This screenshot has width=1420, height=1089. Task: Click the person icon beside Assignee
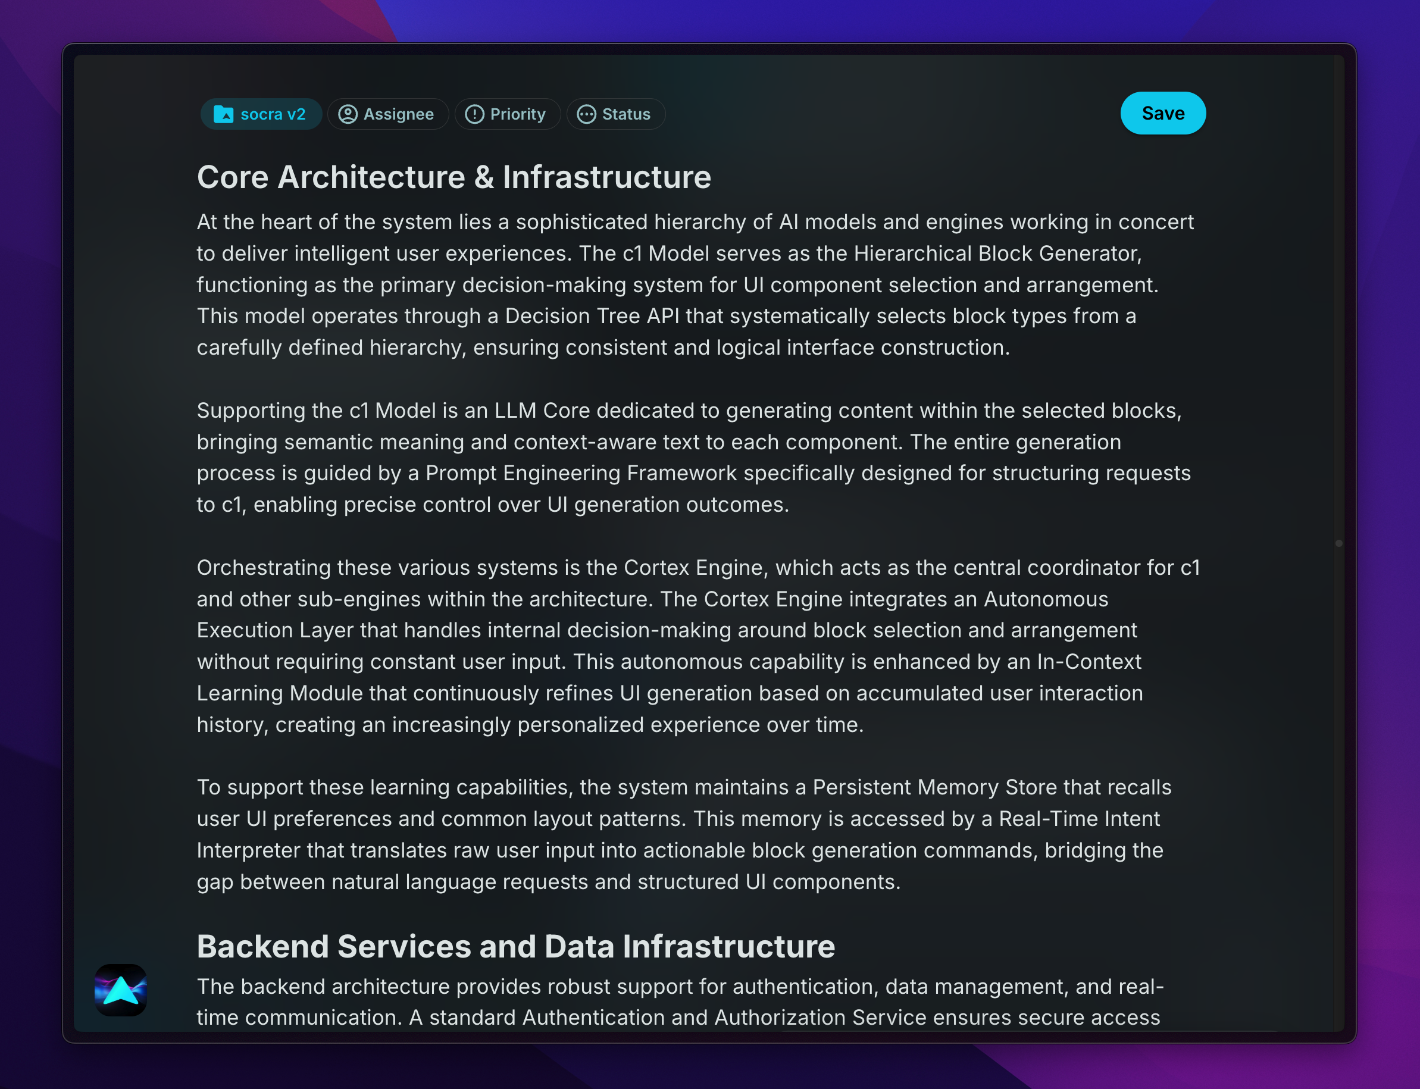tap(348, 114)
